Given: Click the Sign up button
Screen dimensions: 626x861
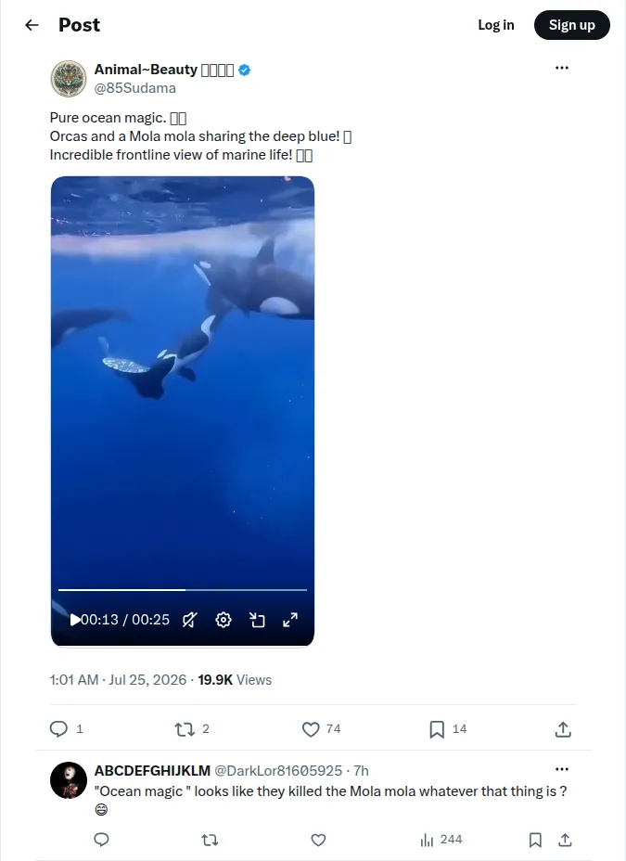Looking at the screenshot, I should [571, 25].
